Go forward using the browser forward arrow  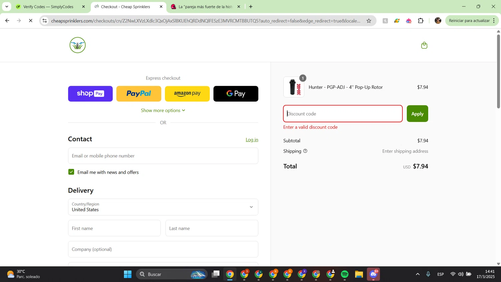[19, 21]
